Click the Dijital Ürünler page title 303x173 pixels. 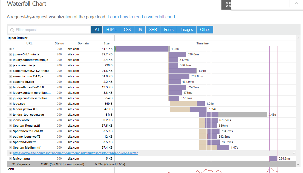[x=18, y=38]
